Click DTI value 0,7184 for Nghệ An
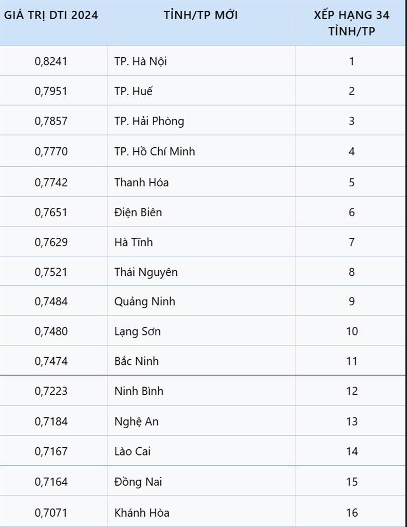The height and width of the screenshot is (527, 407). 51,421
